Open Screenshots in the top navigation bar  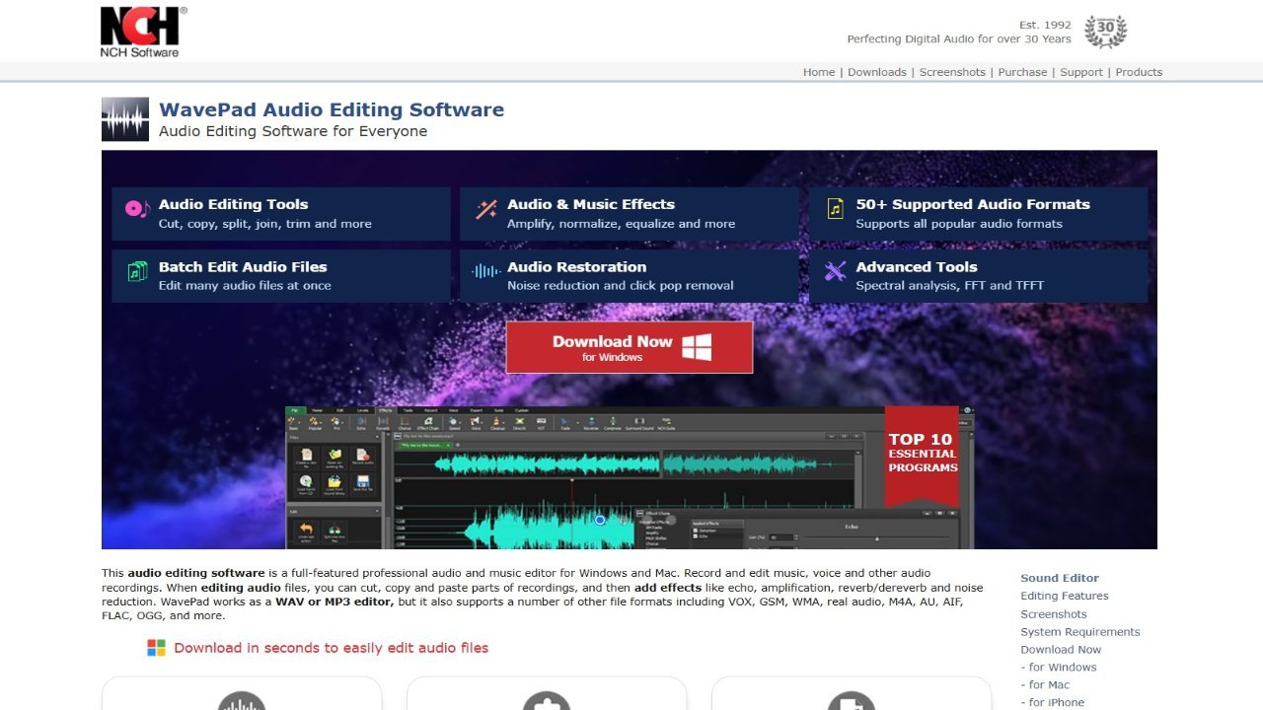(x=952, y=72)
